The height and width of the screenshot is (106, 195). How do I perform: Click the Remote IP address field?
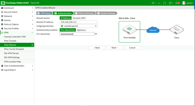click(78, 22)
